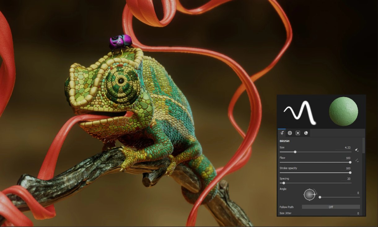Select the Material properties tab icon
378x227 pixels.
click(306, 133)
